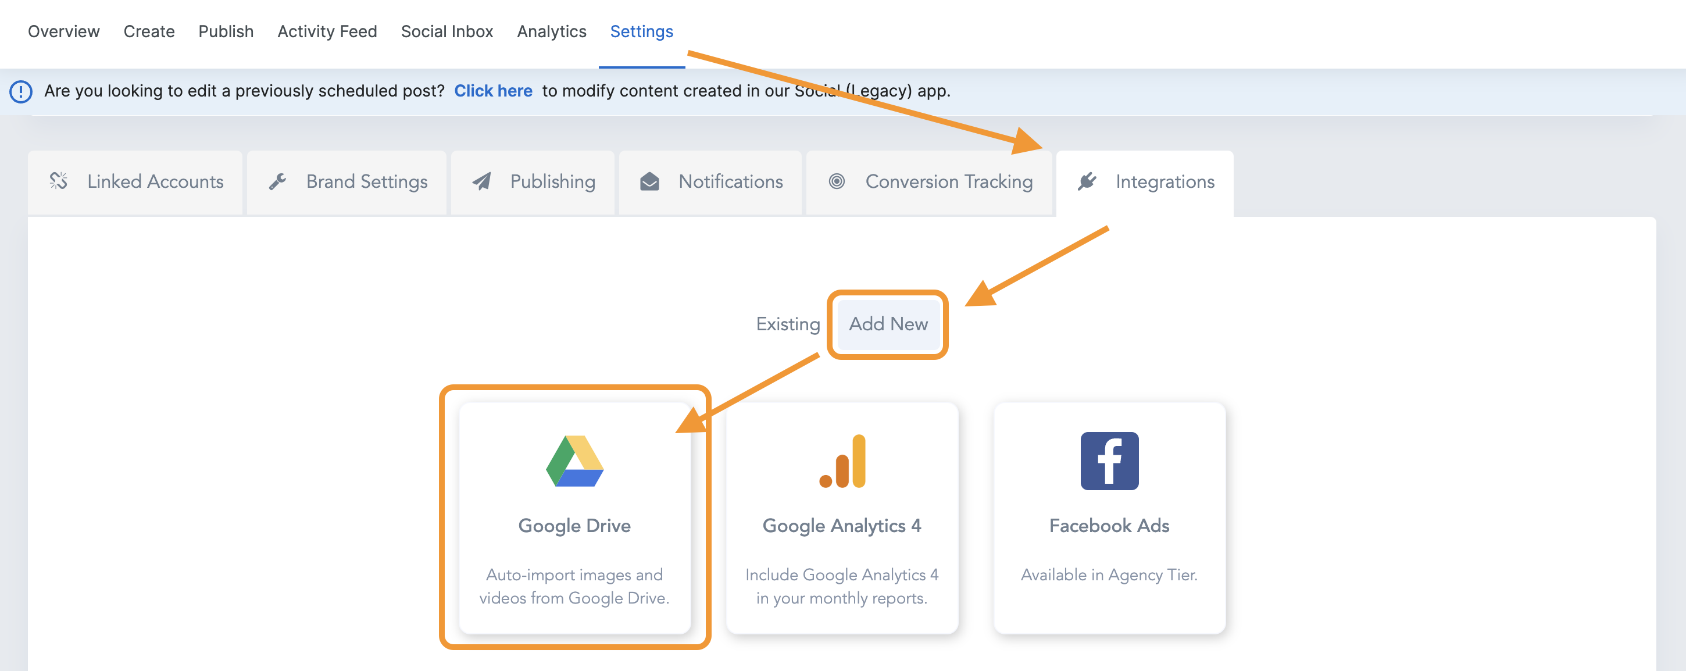
Task: Click the plug icon beside Integrations
Action: coord(1087,181)
